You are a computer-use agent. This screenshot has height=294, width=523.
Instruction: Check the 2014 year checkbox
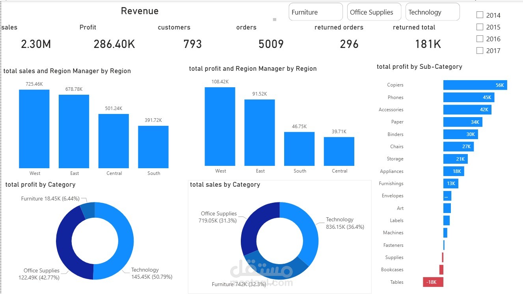point(480,15)
